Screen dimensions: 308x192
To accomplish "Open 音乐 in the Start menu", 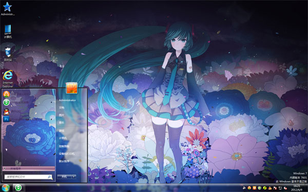I will coord(62,123).
